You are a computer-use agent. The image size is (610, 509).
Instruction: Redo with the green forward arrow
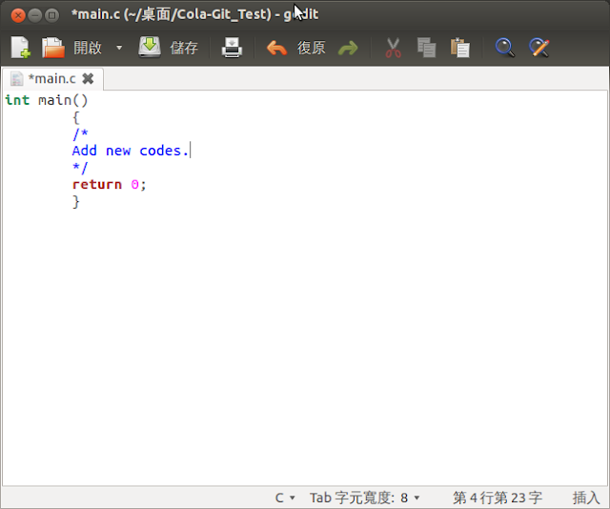pos(348,49)
